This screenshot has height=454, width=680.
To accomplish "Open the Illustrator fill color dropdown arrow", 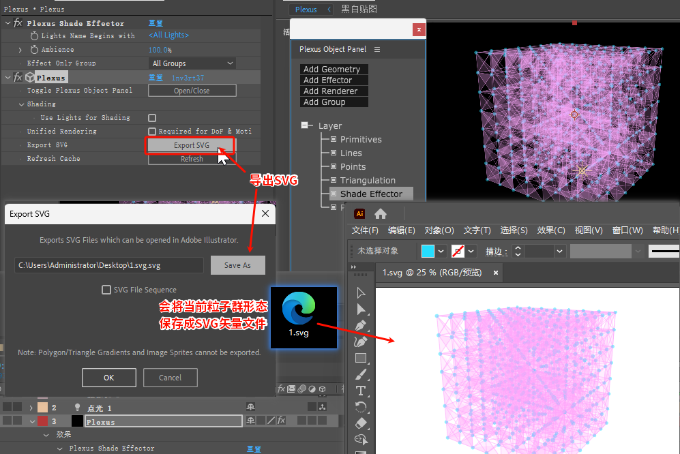I will click(441, 251).
